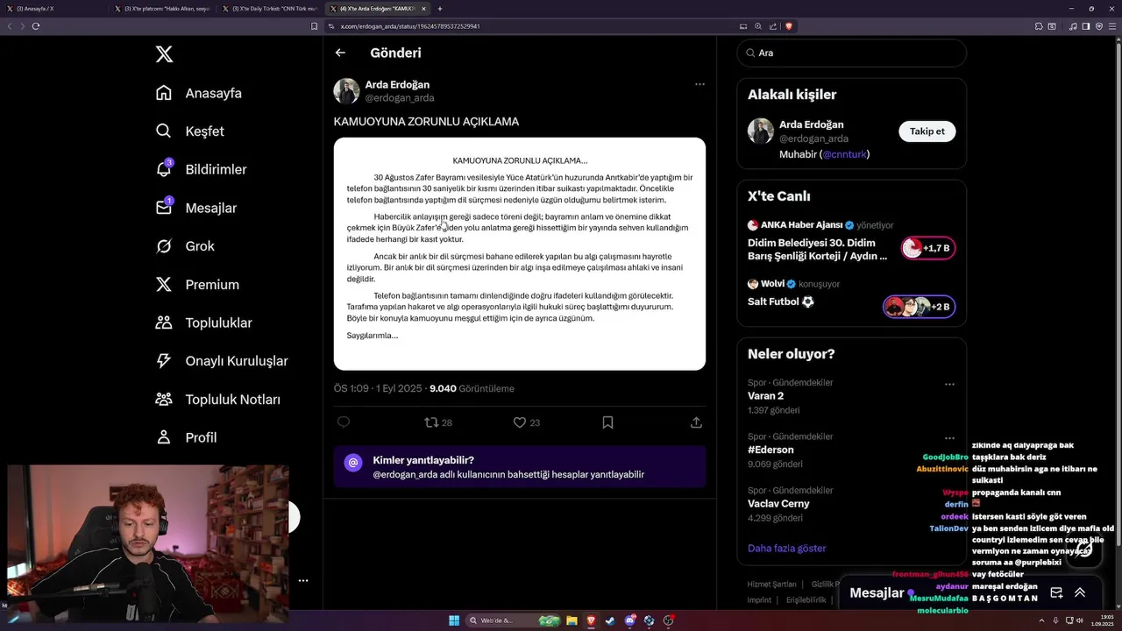Click the reply icon under the post

344,422
